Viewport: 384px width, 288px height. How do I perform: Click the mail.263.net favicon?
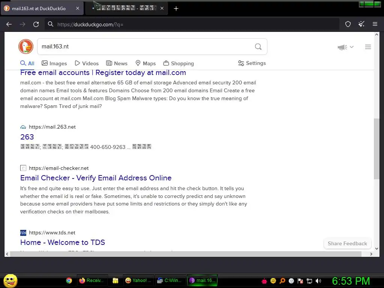23,127
